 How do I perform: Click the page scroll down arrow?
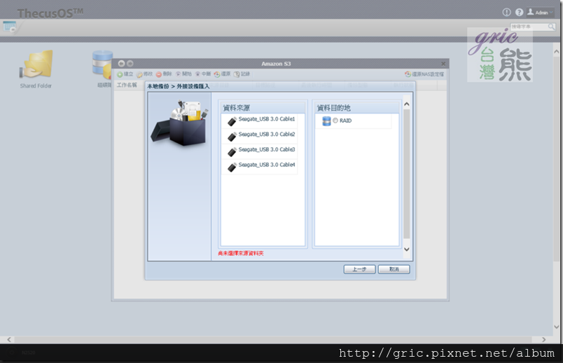pyautogui.click(x=556, y=327)
